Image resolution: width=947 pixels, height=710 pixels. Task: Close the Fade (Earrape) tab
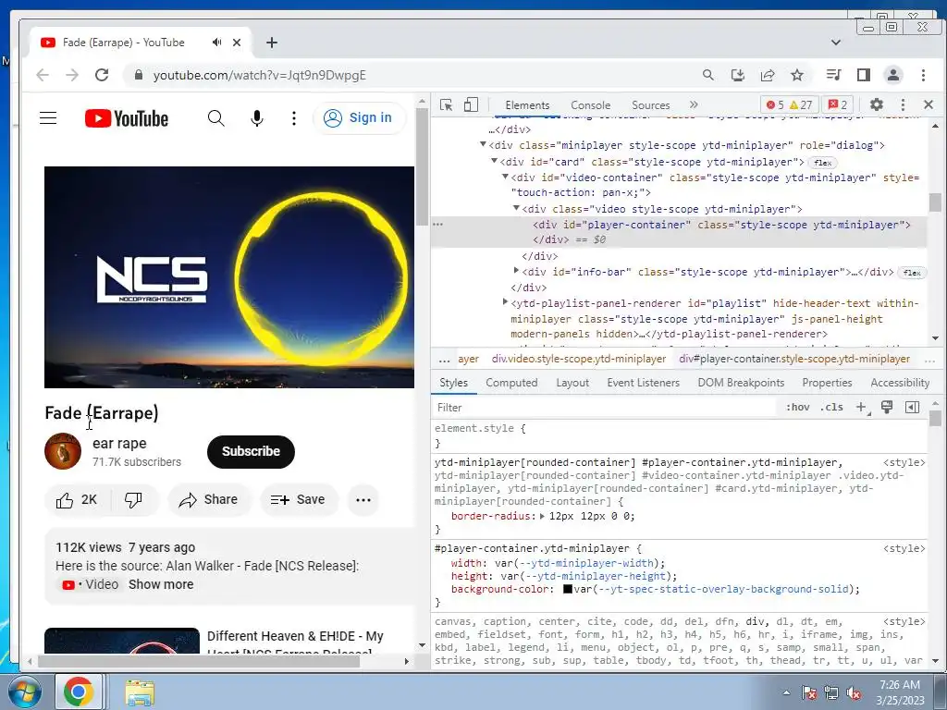[237, 43]
